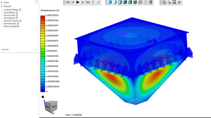Image resolution: width=211 pixels, height=118 pixels.
Task: Expand the Results tree node
Action: click(x=2, y=6)
